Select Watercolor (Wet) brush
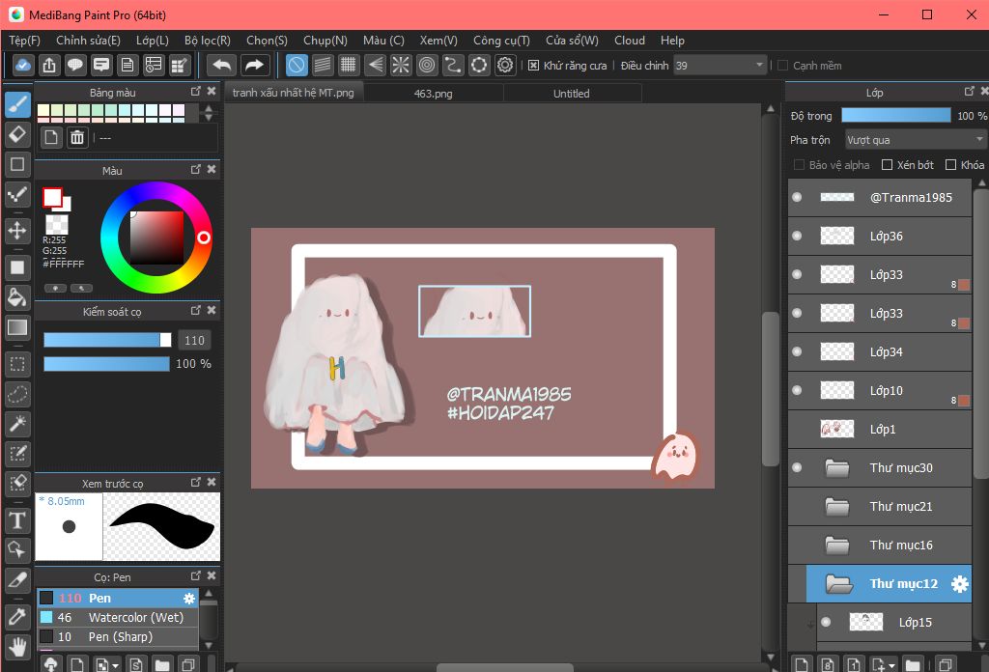Screen dimensions: 989x672 click(x=118, y=617)
